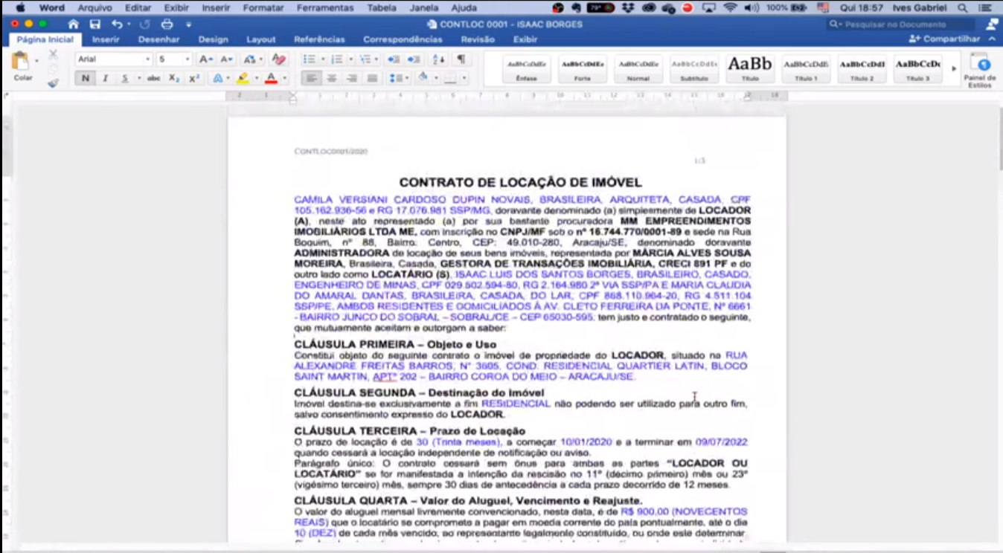Show paragraph marks with pilcrow icon

461,59
